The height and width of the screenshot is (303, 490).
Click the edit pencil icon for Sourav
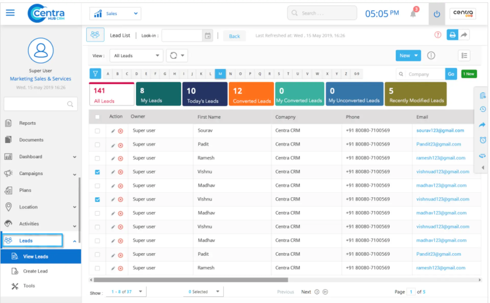point(113,131)
